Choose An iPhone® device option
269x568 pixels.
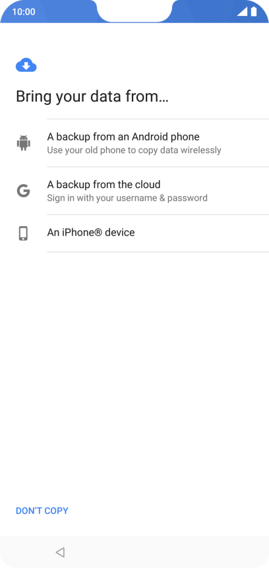tap(134, 234)
